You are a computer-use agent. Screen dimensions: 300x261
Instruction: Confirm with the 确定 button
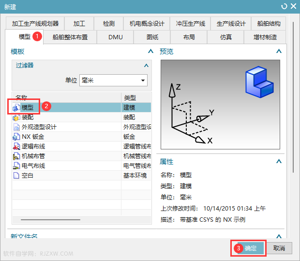(x=251, y=248)
